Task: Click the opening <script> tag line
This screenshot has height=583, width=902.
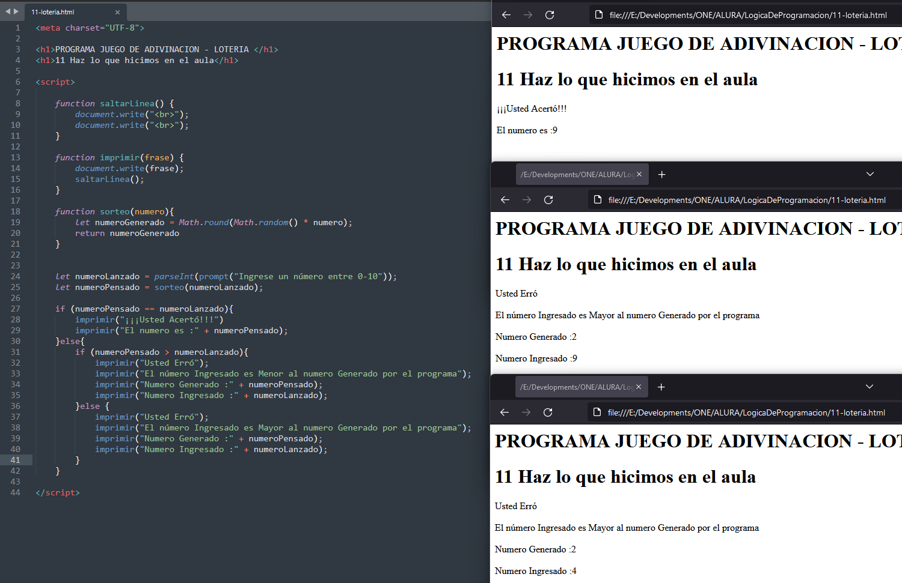Action: pos(55,82)
